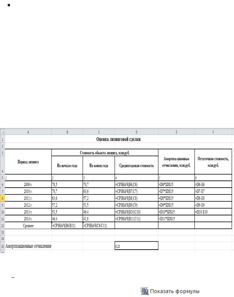Click cell D15 containing 0,15
Image resolution: width=234 pixels, height=297 pixels.
point(136,245)
